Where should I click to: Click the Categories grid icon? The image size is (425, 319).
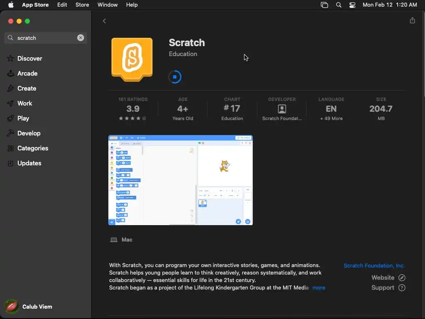[x=10, y=148]
